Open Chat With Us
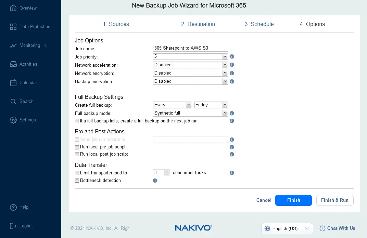 tap(337, 228)
